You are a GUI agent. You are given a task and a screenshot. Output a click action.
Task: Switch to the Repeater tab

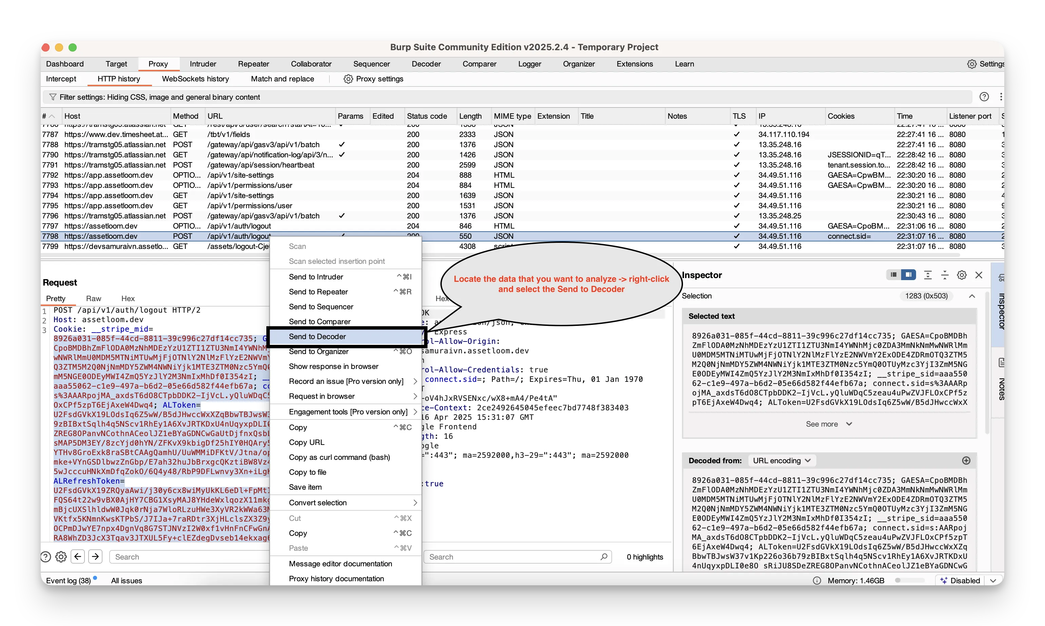click(253, 64)
